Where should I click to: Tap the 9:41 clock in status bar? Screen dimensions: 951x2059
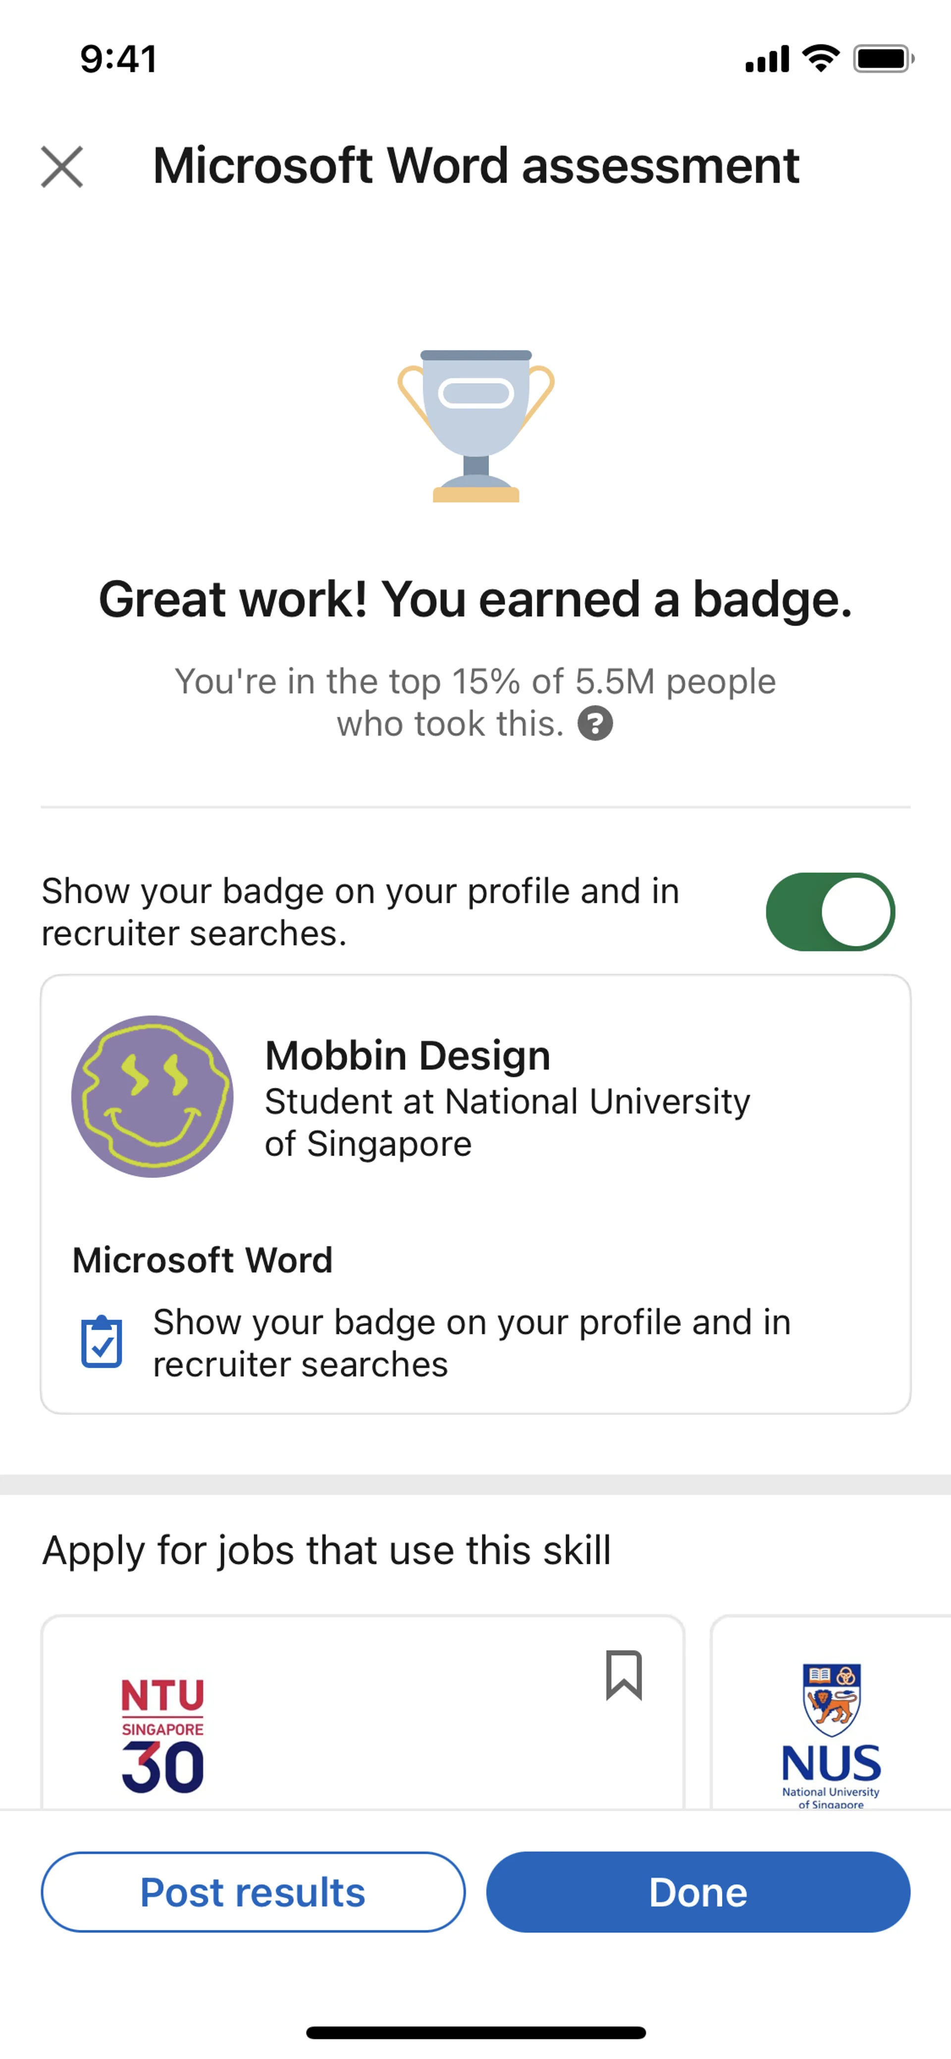click(118, 59)
